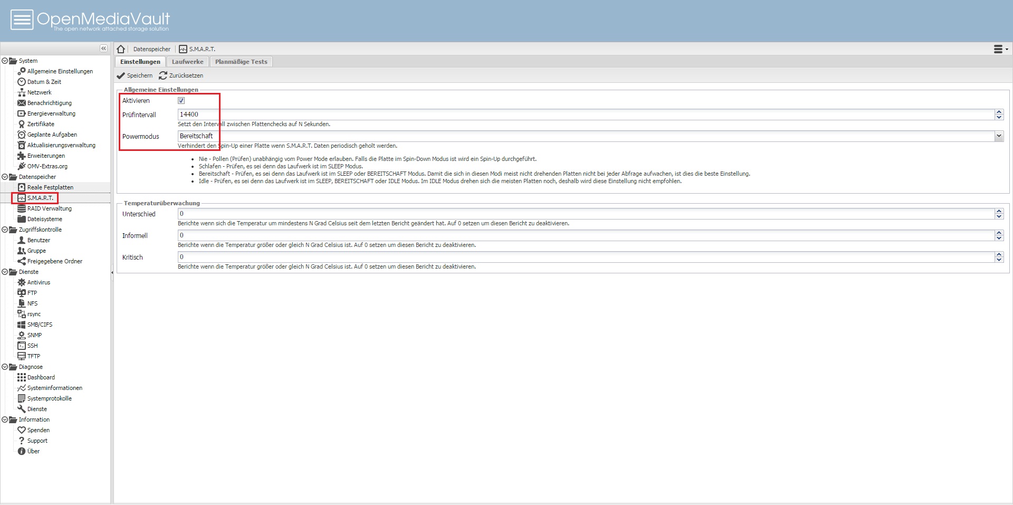Decrease the Kritisch temperature stepper
1013x505 pixels.
(999, 260)
